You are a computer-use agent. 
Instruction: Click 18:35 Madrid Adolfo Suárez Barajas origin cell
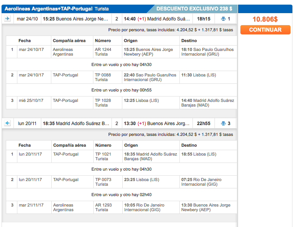point(151,156)
